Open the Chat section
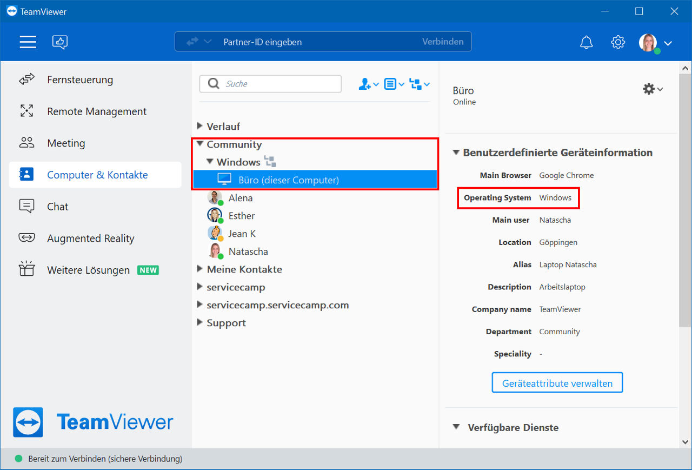Image resolution: width=692 pixels, height=470 pixels. pos(95,207)
